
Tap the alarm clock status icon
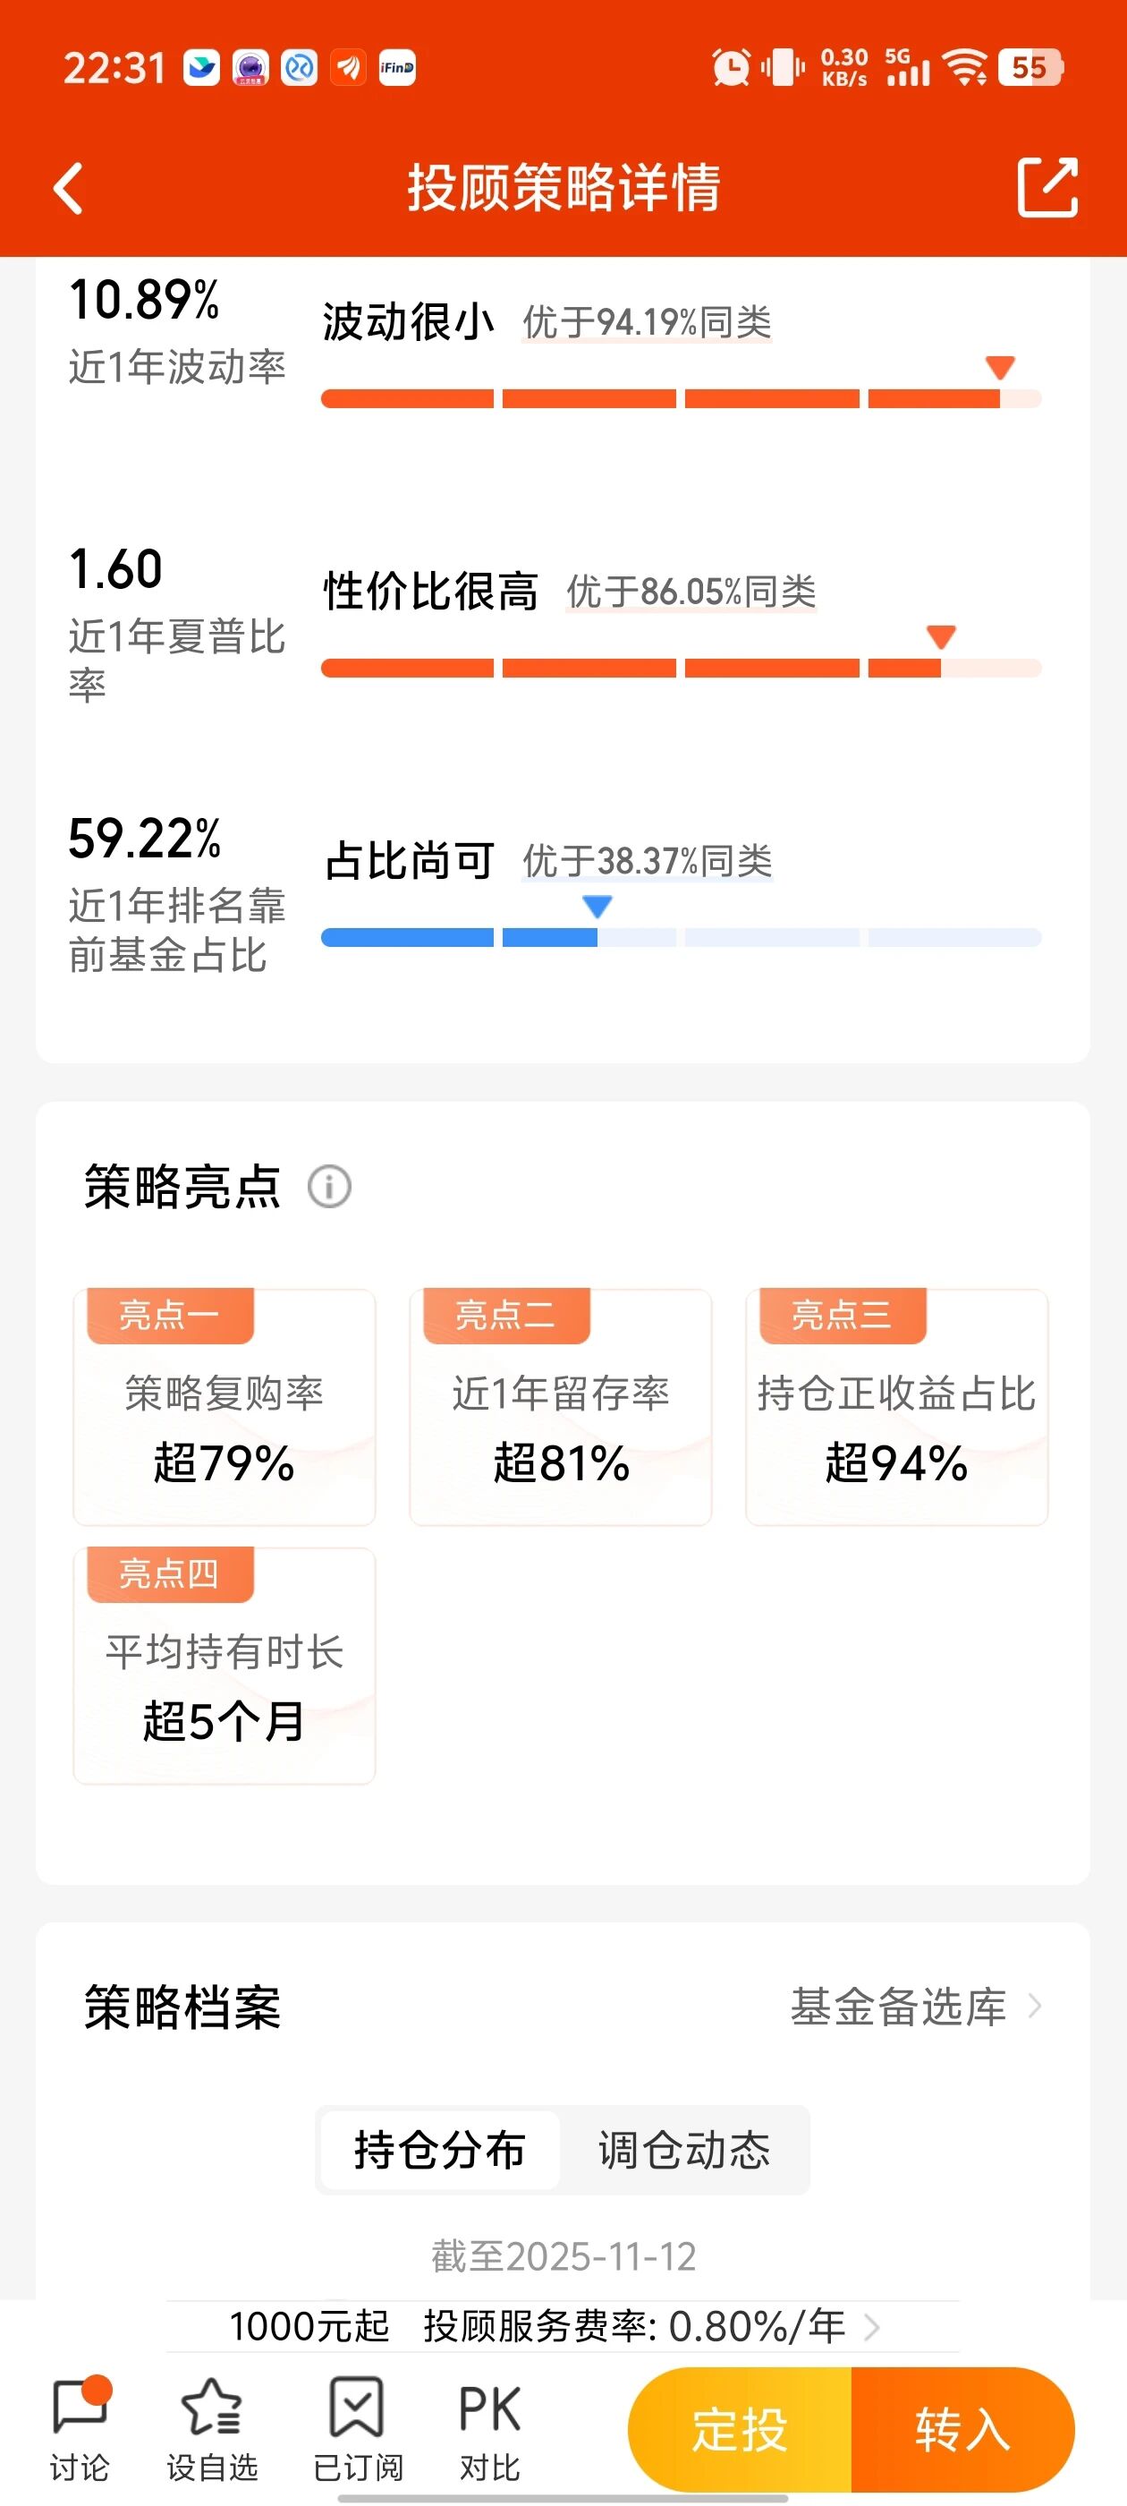[x=730, y=68]
